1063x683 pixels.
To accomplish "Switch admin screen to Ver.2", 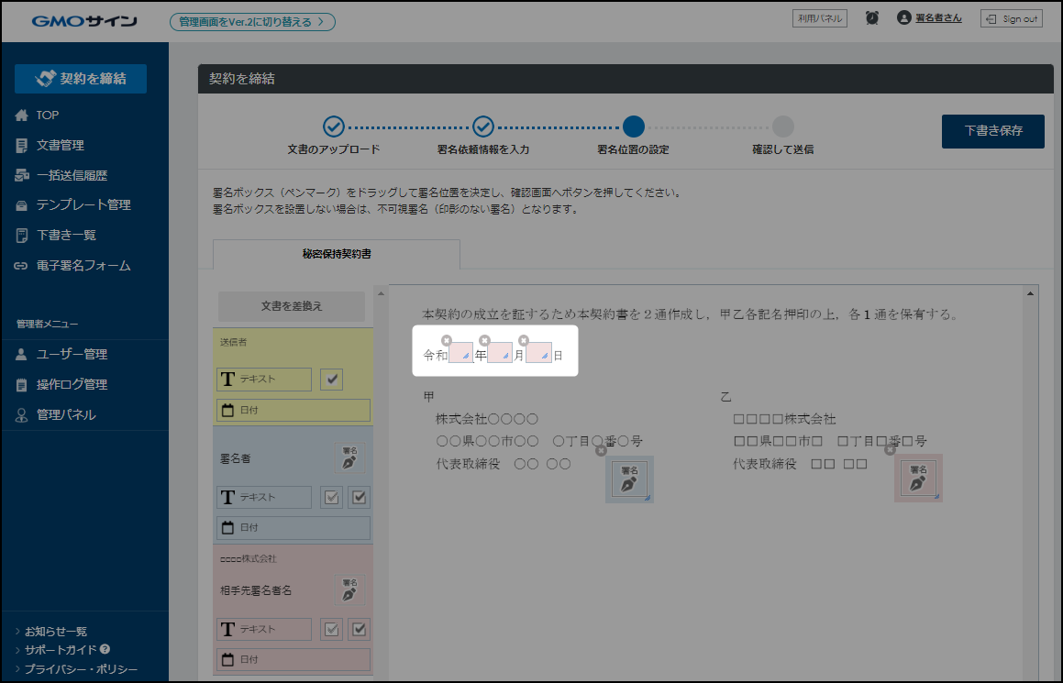I will (252, 22).
